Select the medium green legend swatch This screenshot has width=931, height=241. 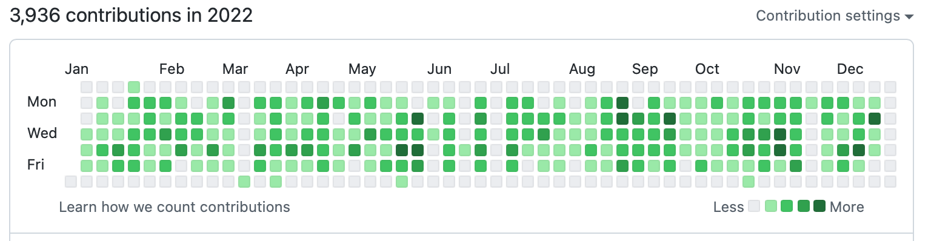coord(787,206)
